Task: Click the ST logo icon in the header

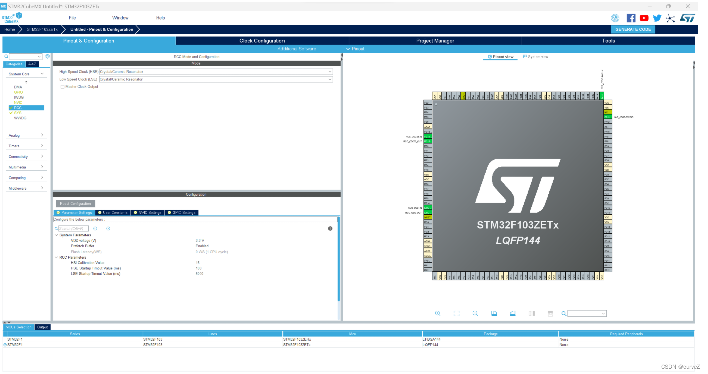Action: tap(687, 18)
